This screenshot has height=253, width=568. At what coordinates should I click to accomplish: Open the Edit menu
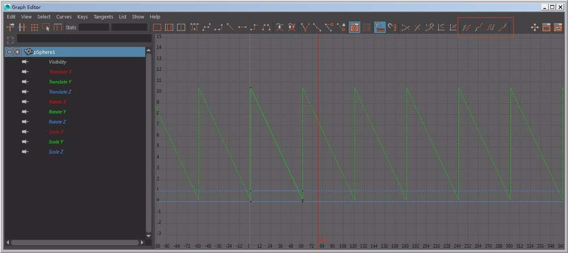11,16
